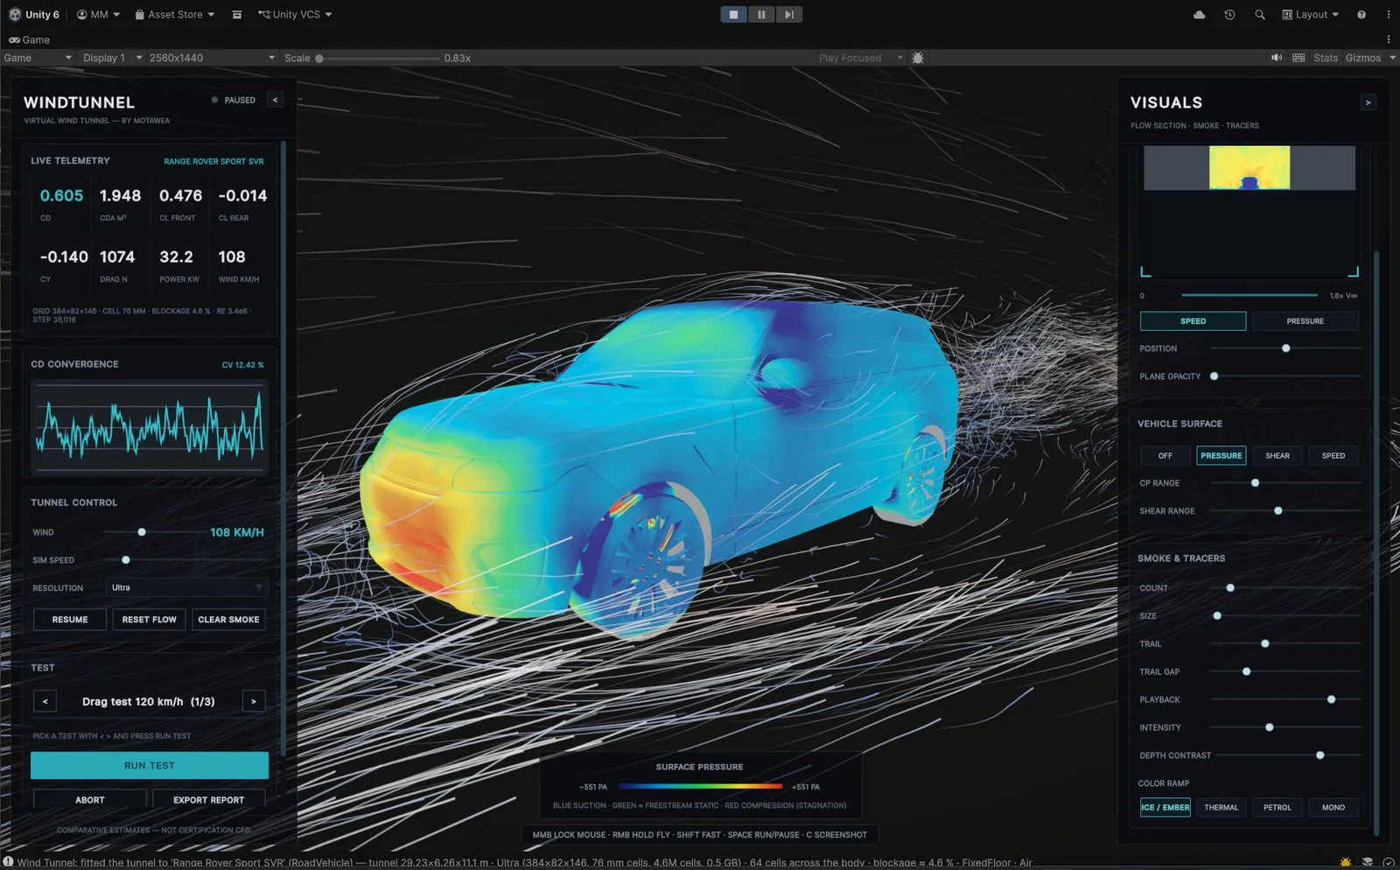Image resolution: width=1400 pixels, height=870 pixels.
Task: Adjust the WIND speed slider
Action: tap(152, 532)
